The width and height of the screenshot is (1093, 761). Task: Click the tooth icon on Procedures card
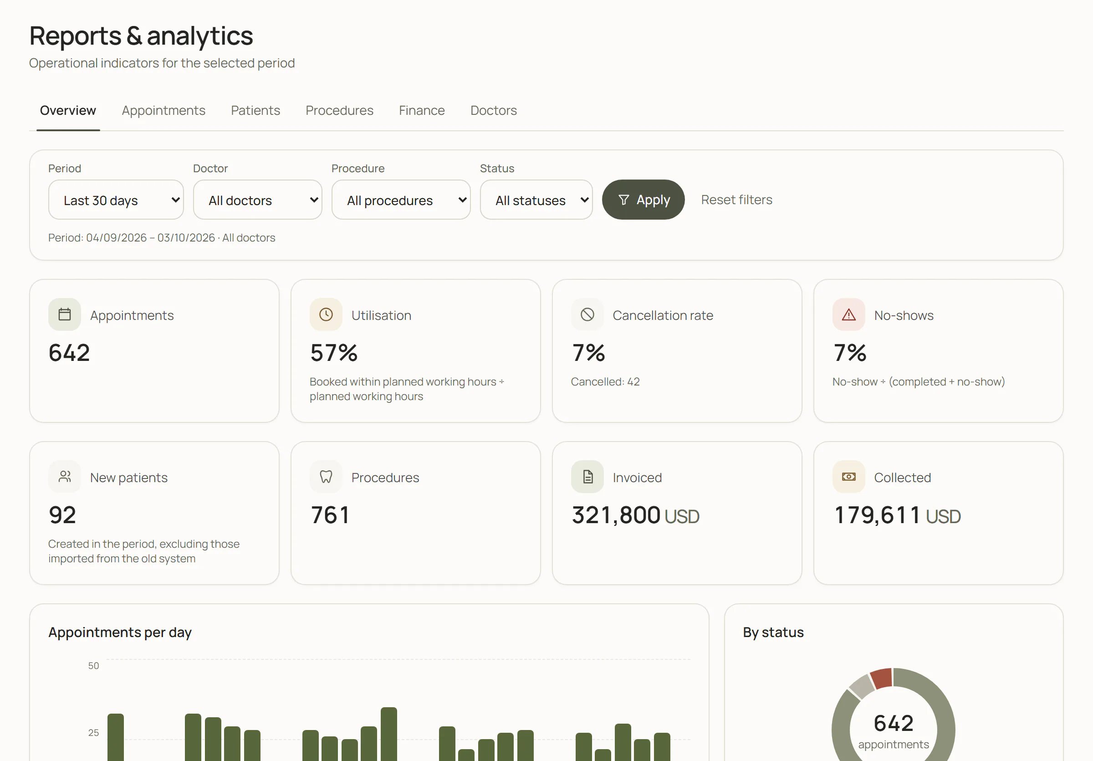326,477
